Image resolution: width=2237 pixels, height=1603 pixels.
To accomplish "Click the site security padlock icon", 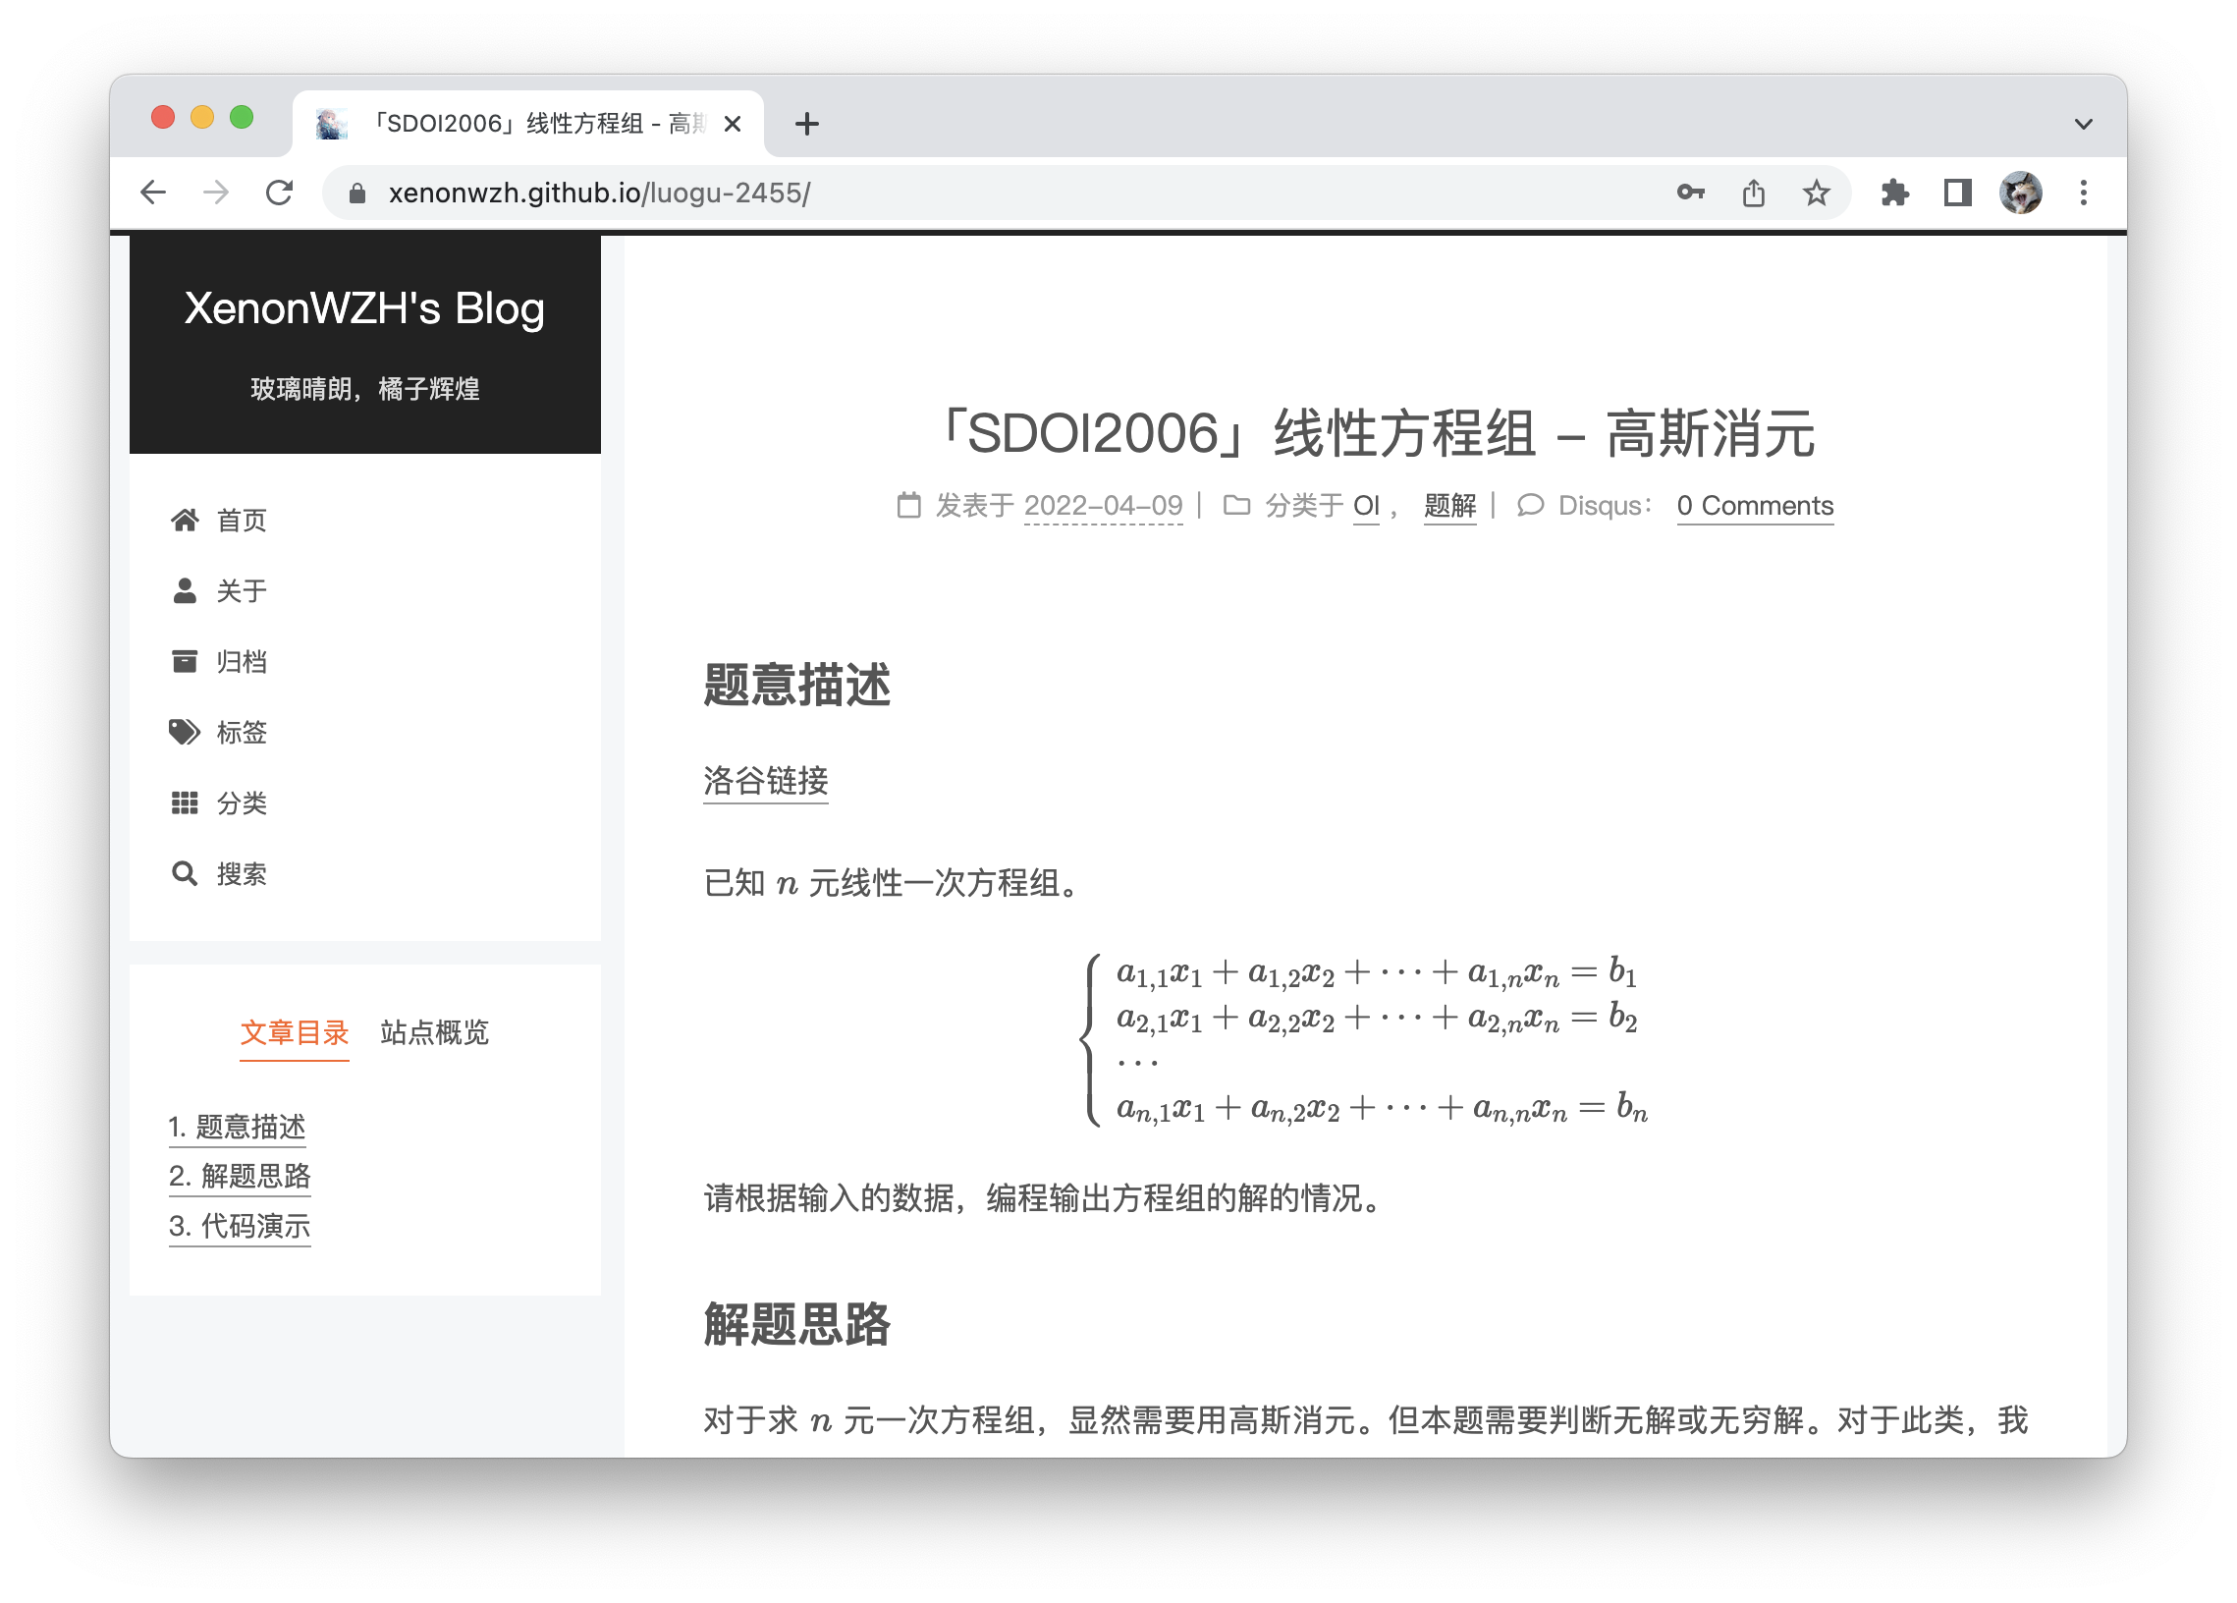I will (x=356, y=193).
